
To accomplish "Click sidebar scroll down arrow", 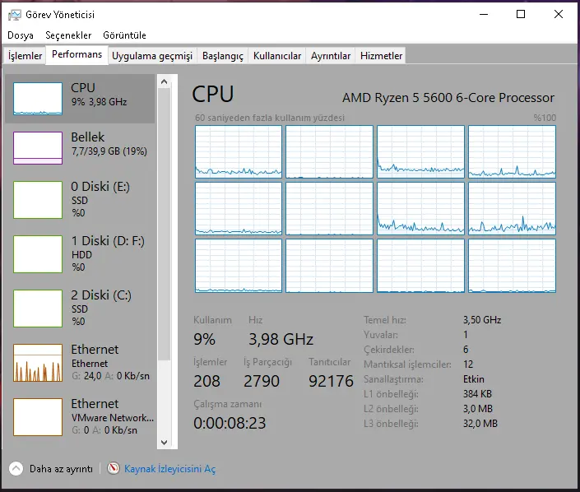I will 165,442.
